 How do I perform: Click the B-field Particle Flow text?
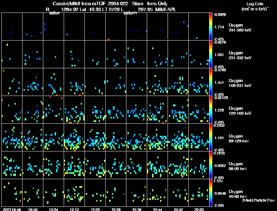[x=258, y=200]
